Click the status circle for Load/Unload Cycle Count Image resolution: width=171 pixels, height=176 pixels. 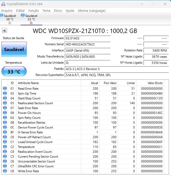pos(5,142)
